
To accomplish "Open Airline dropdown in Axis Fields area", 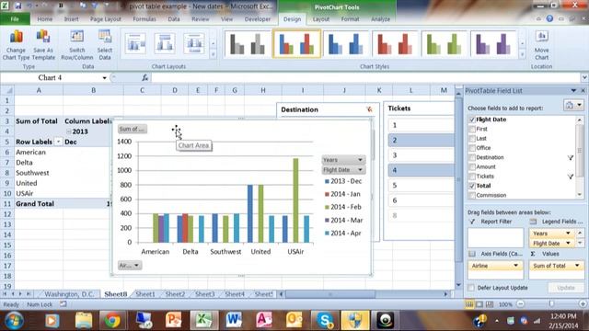I will point(515,266).
